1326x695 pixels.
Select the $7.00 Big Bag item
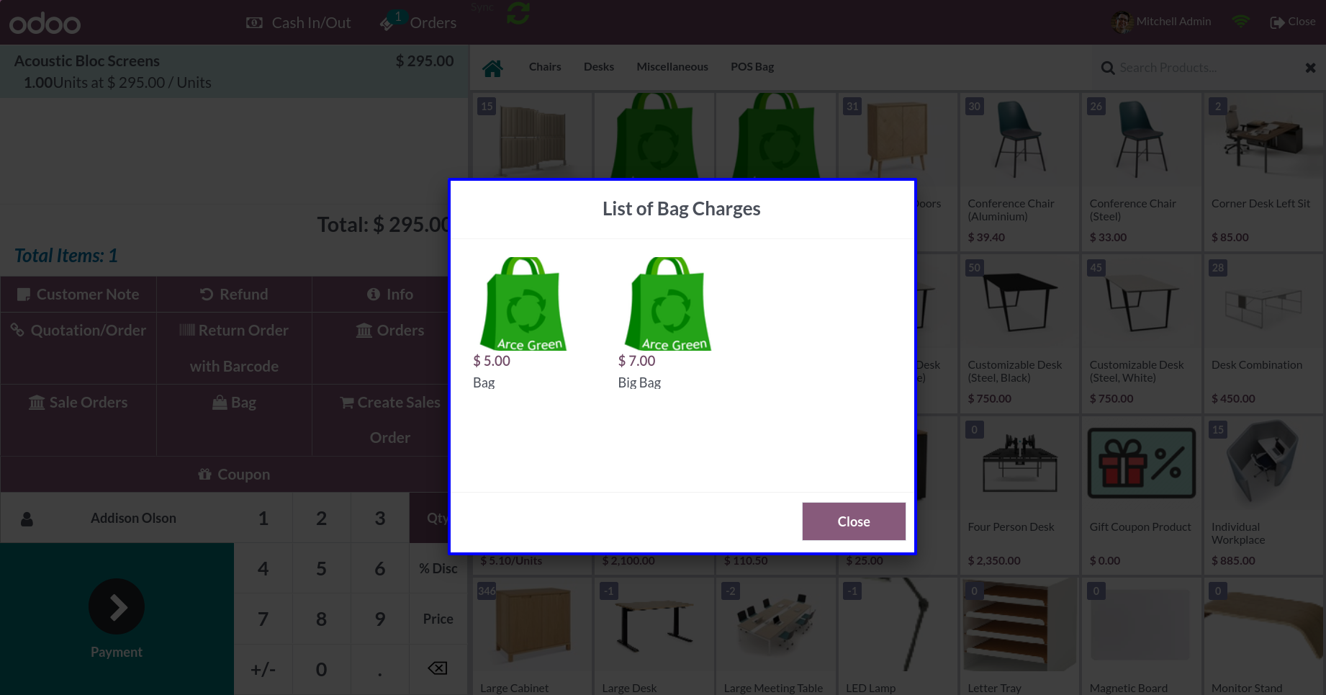[667, 323]
